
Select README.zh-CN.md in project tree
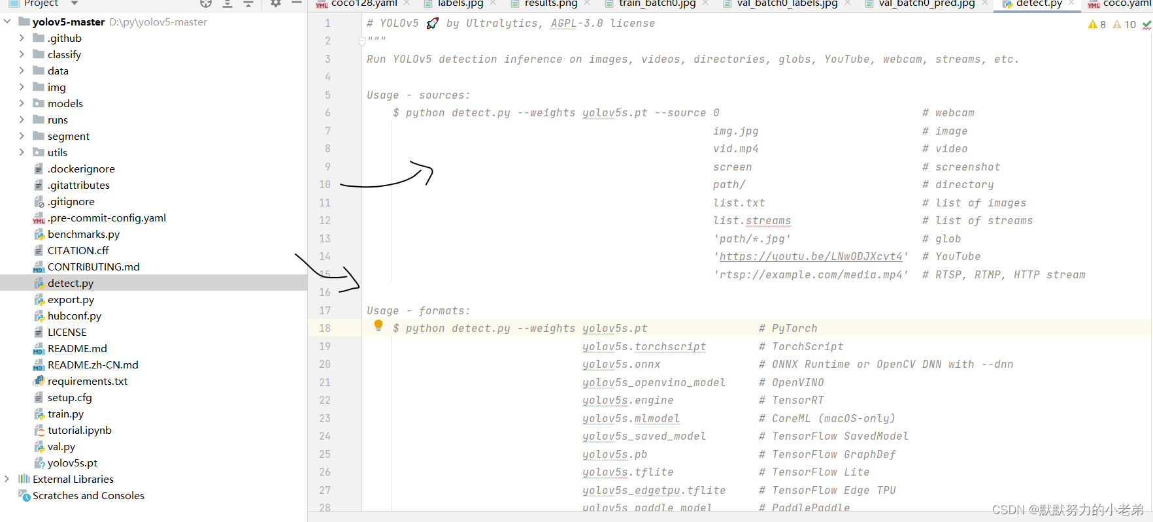tap(93, 365)
